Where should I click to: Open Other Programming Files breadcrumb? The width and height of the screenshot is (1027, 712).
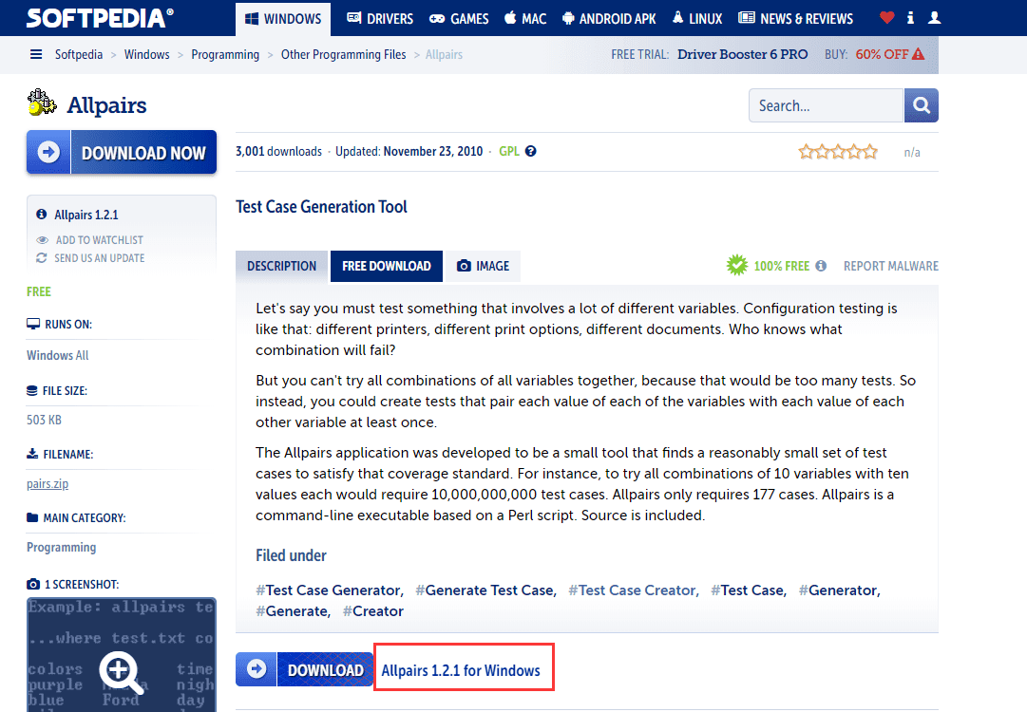[343, 54]
